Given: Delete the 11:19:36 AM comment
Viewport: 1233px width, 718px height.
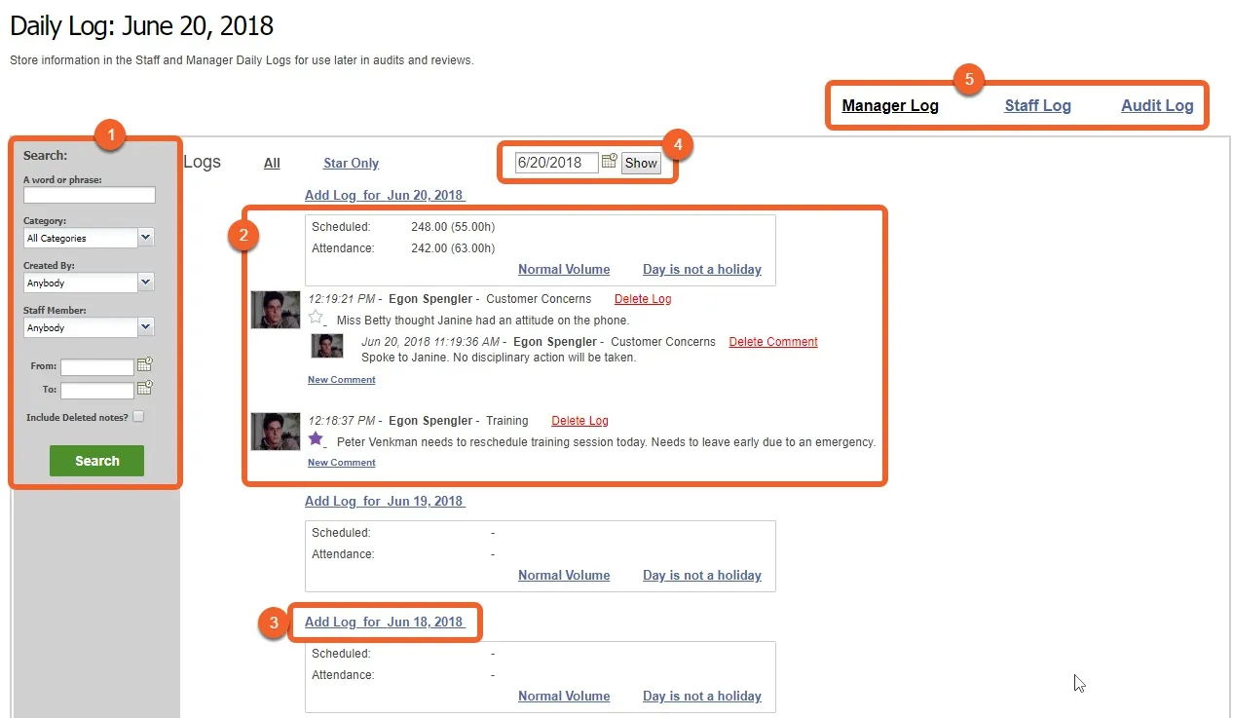Looking at the screenshot, I should coord(773,342).
